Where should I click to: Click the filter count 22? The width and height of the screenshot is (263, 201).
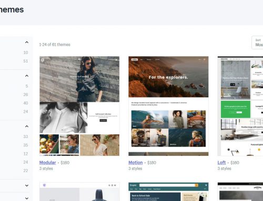(26, 171)
